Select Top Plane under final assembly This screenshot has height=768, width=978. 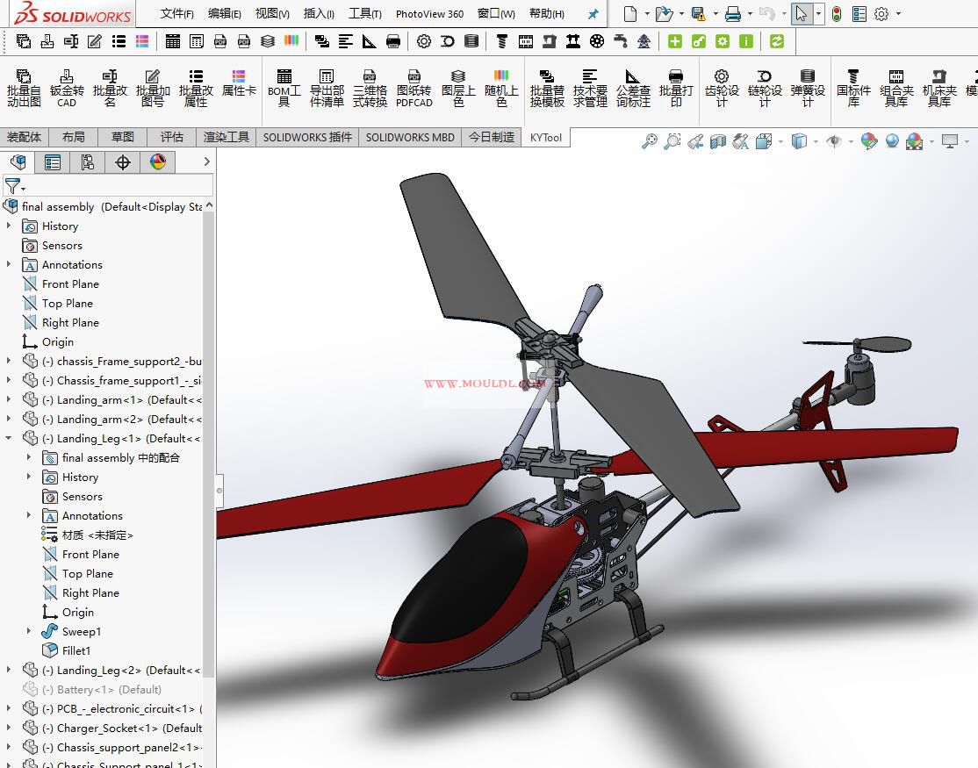pyautogui.click(x=67, y=303)
